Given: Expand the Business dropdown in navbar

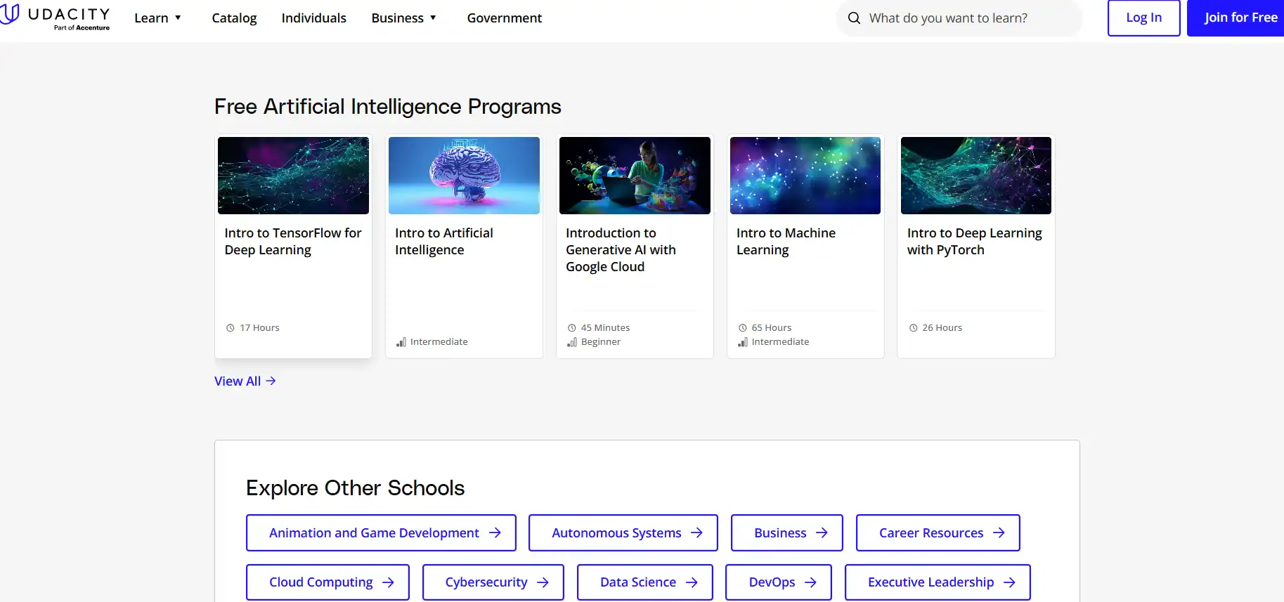Looking at the screenshot, I should 404,18.
